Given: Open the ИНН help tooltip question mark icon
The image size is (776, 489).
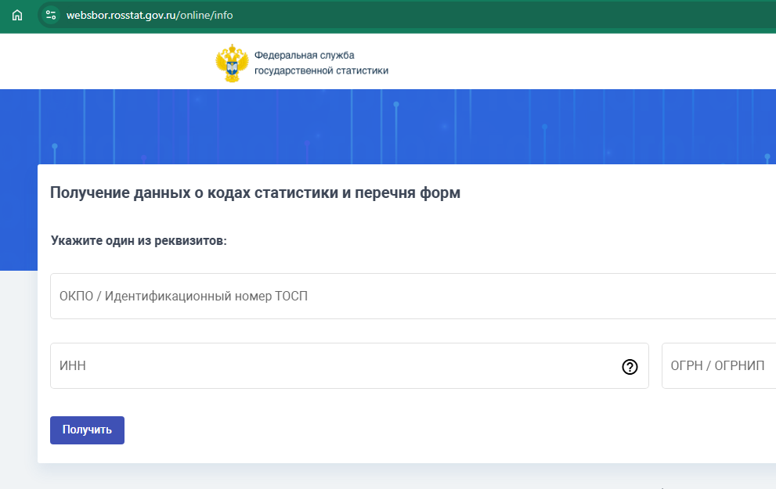Looking at the screenshot, I should click(630, 365).
